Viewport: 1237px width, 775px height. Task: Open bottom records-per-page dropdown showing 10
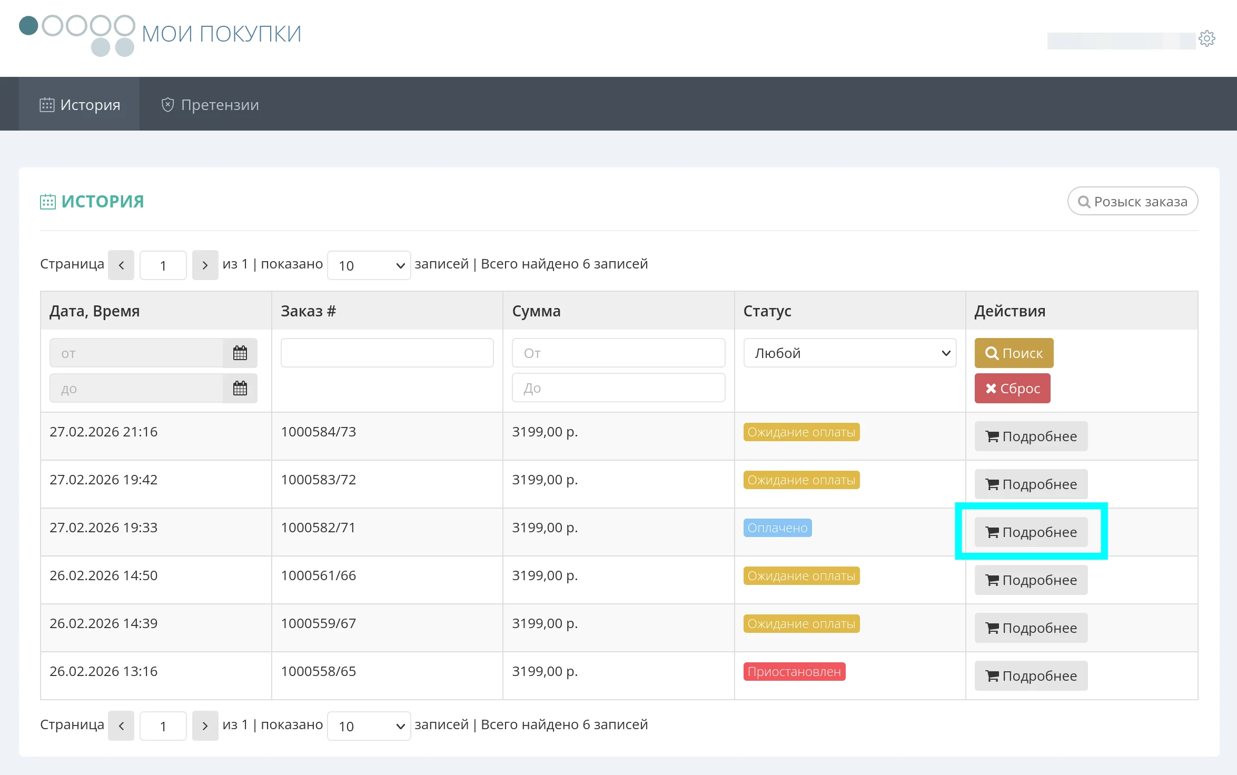pos(369,726)
